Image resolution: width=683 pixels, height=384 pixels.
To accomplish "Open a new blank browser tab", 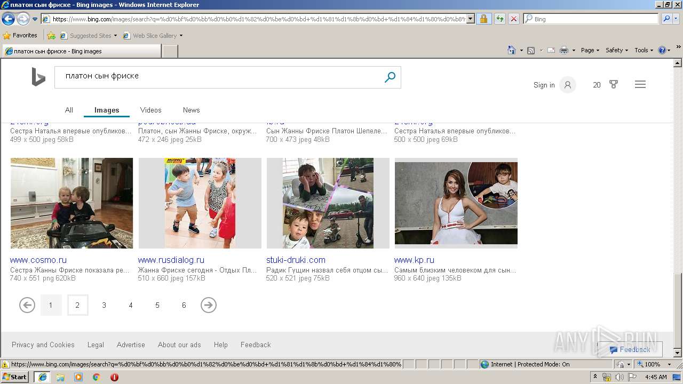I will click(170, 51).
